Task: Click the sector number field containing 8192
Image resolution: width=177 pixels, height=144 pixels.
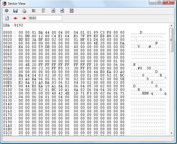Action: (45, 18)
